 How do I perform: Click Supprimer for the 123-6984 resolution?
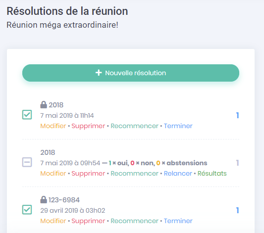coord(88,221)
